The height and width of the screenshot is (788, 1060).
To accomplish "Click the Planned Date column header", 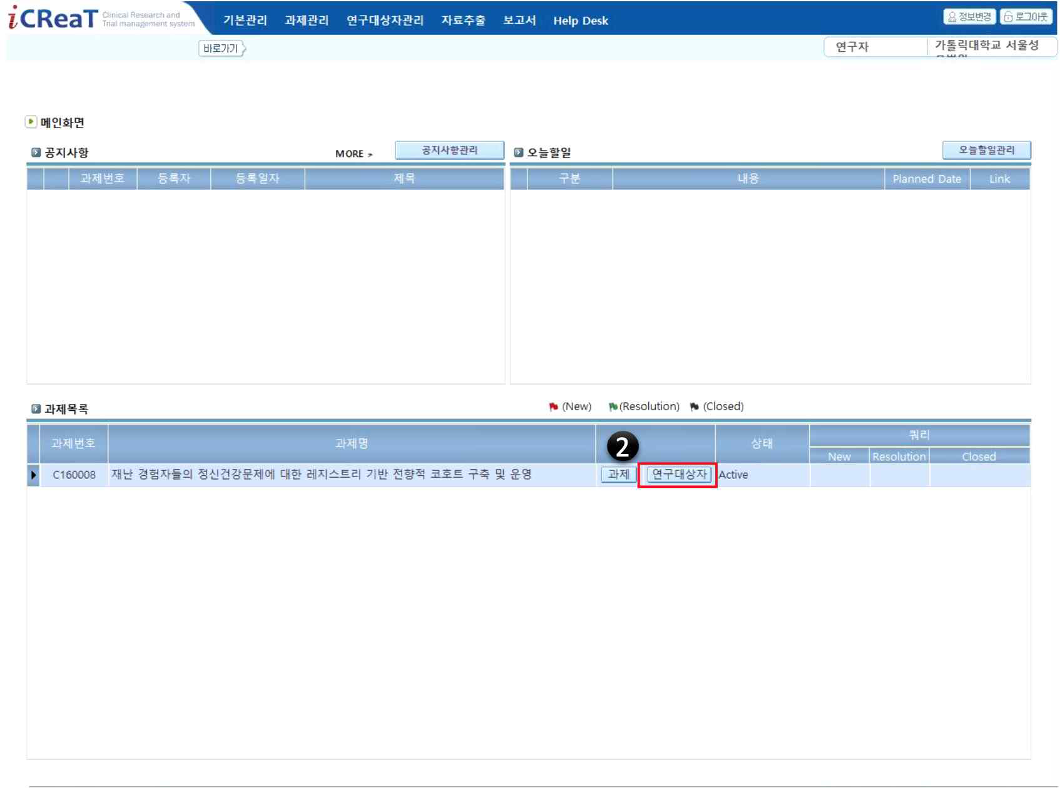I will tap(927, 179).
